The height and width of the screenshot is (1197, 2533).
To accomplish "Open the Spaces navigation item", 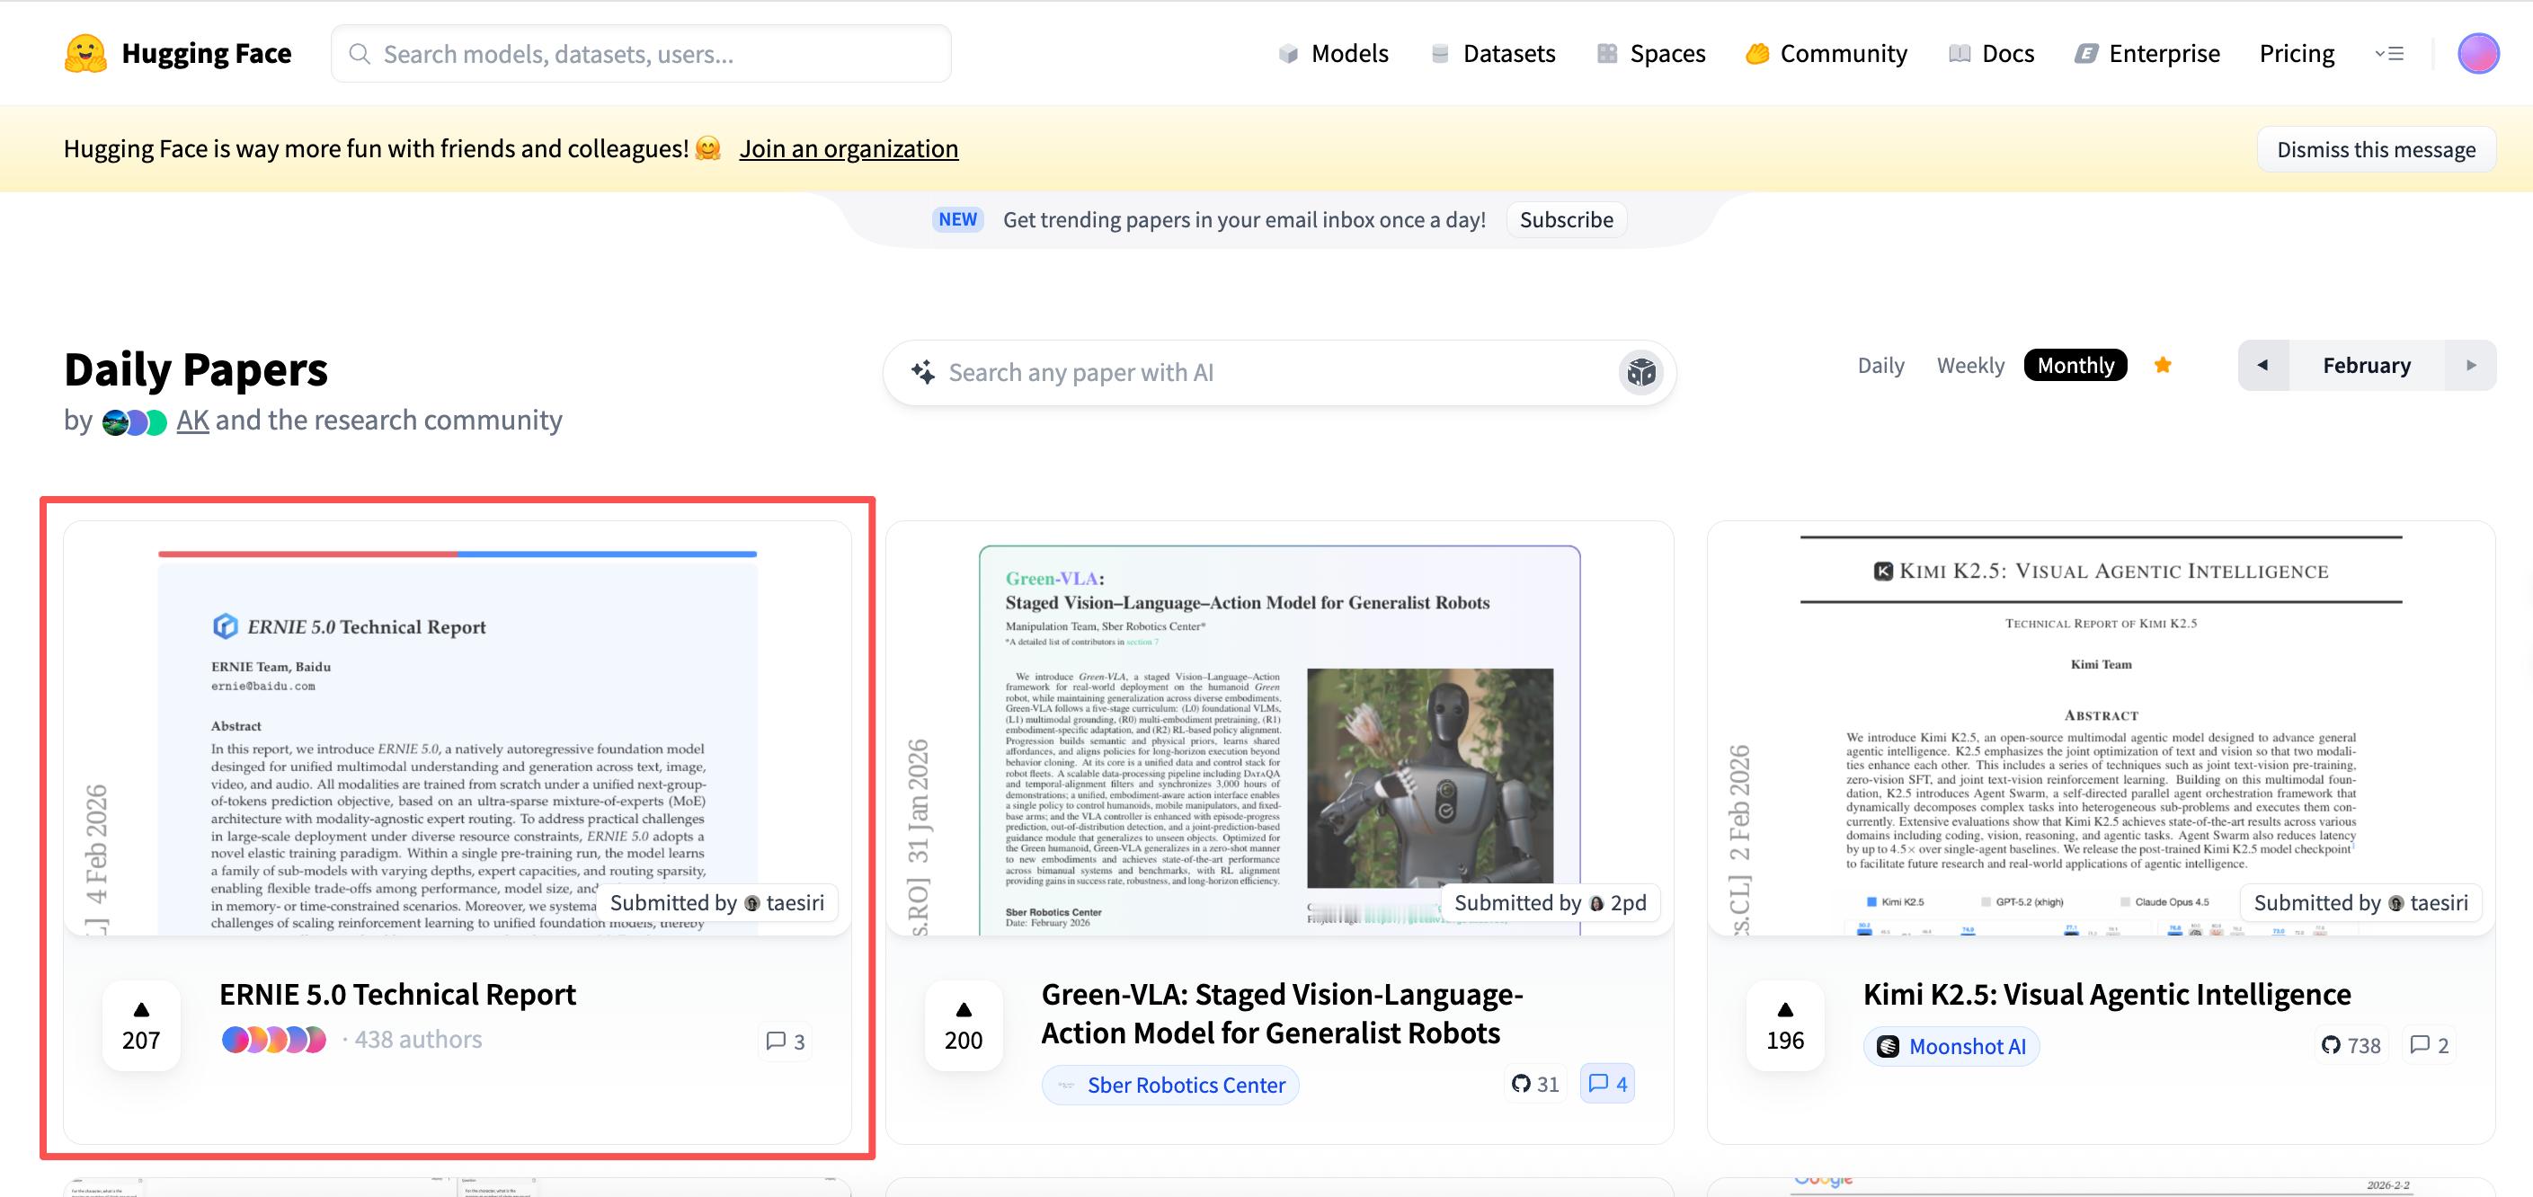I will 1651,54.
